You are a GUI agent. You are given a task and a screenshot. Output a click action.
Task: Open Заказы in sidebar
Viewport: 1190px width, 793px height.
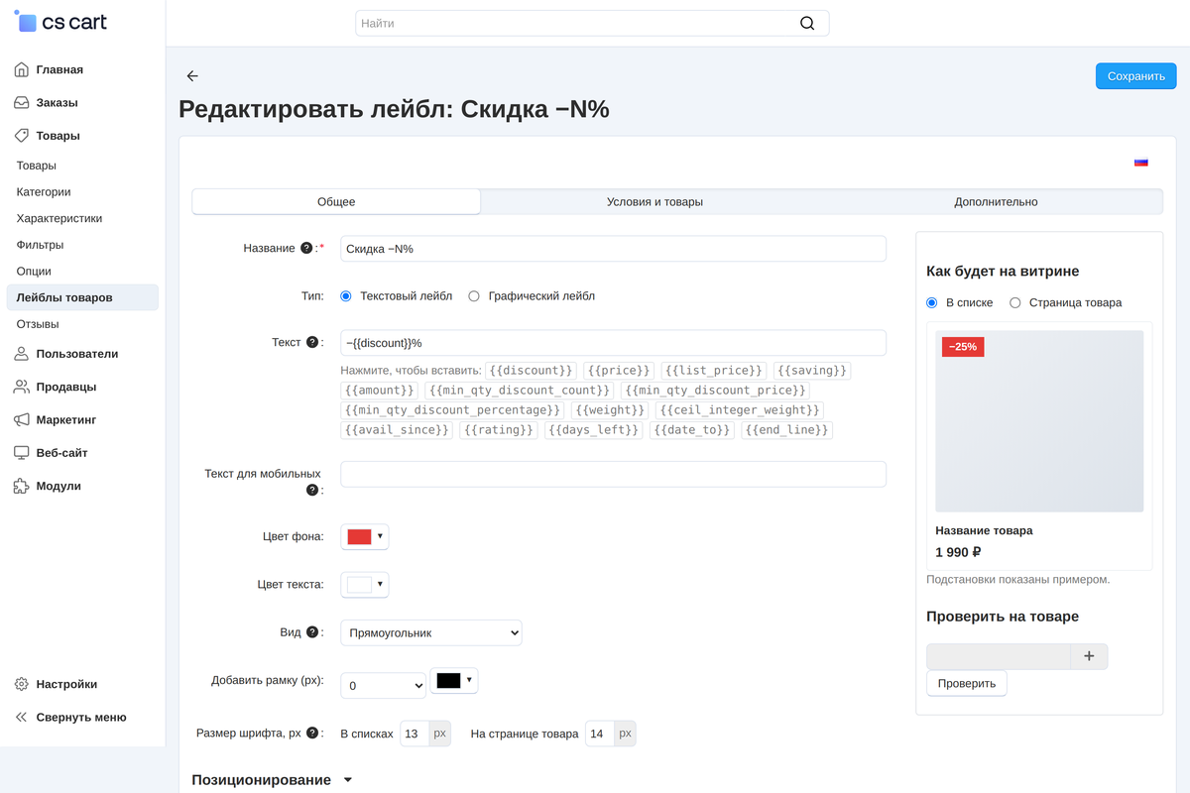tap(57, 102)
